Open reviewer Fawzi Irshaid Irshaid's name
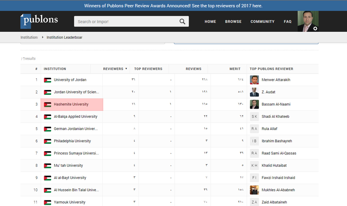The image size is (347, 206). [278, 178]
